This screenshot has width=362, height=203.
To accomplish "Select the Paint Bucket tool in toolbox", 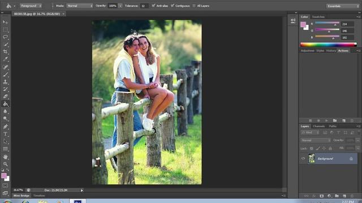I will point(5,104).
